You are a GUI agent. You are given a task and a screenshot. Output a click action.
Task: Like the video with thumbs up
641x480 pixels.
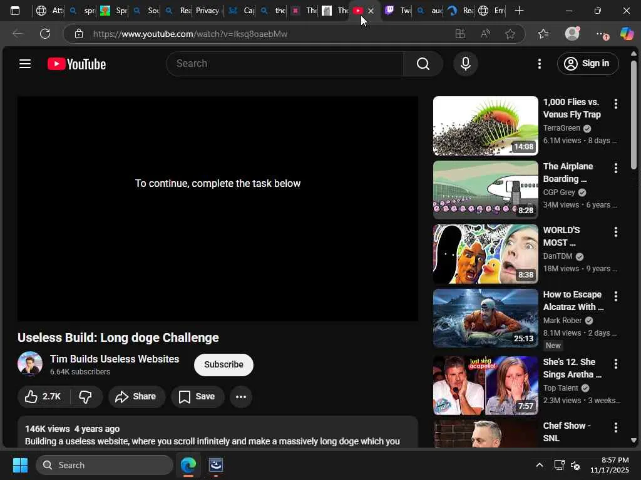[43, 397]
